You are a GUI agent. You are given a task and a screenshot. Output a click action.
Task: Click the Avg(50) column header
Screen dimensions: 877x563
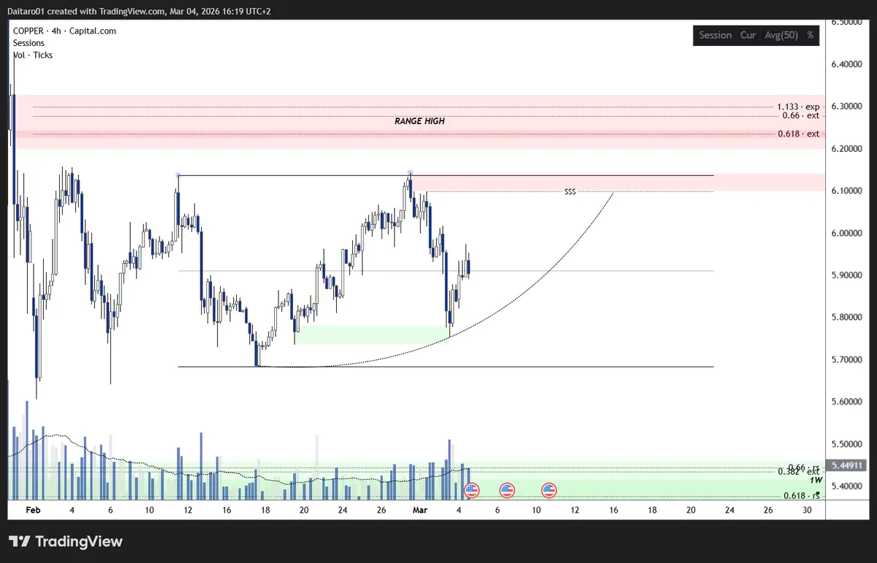click(781, 35)
